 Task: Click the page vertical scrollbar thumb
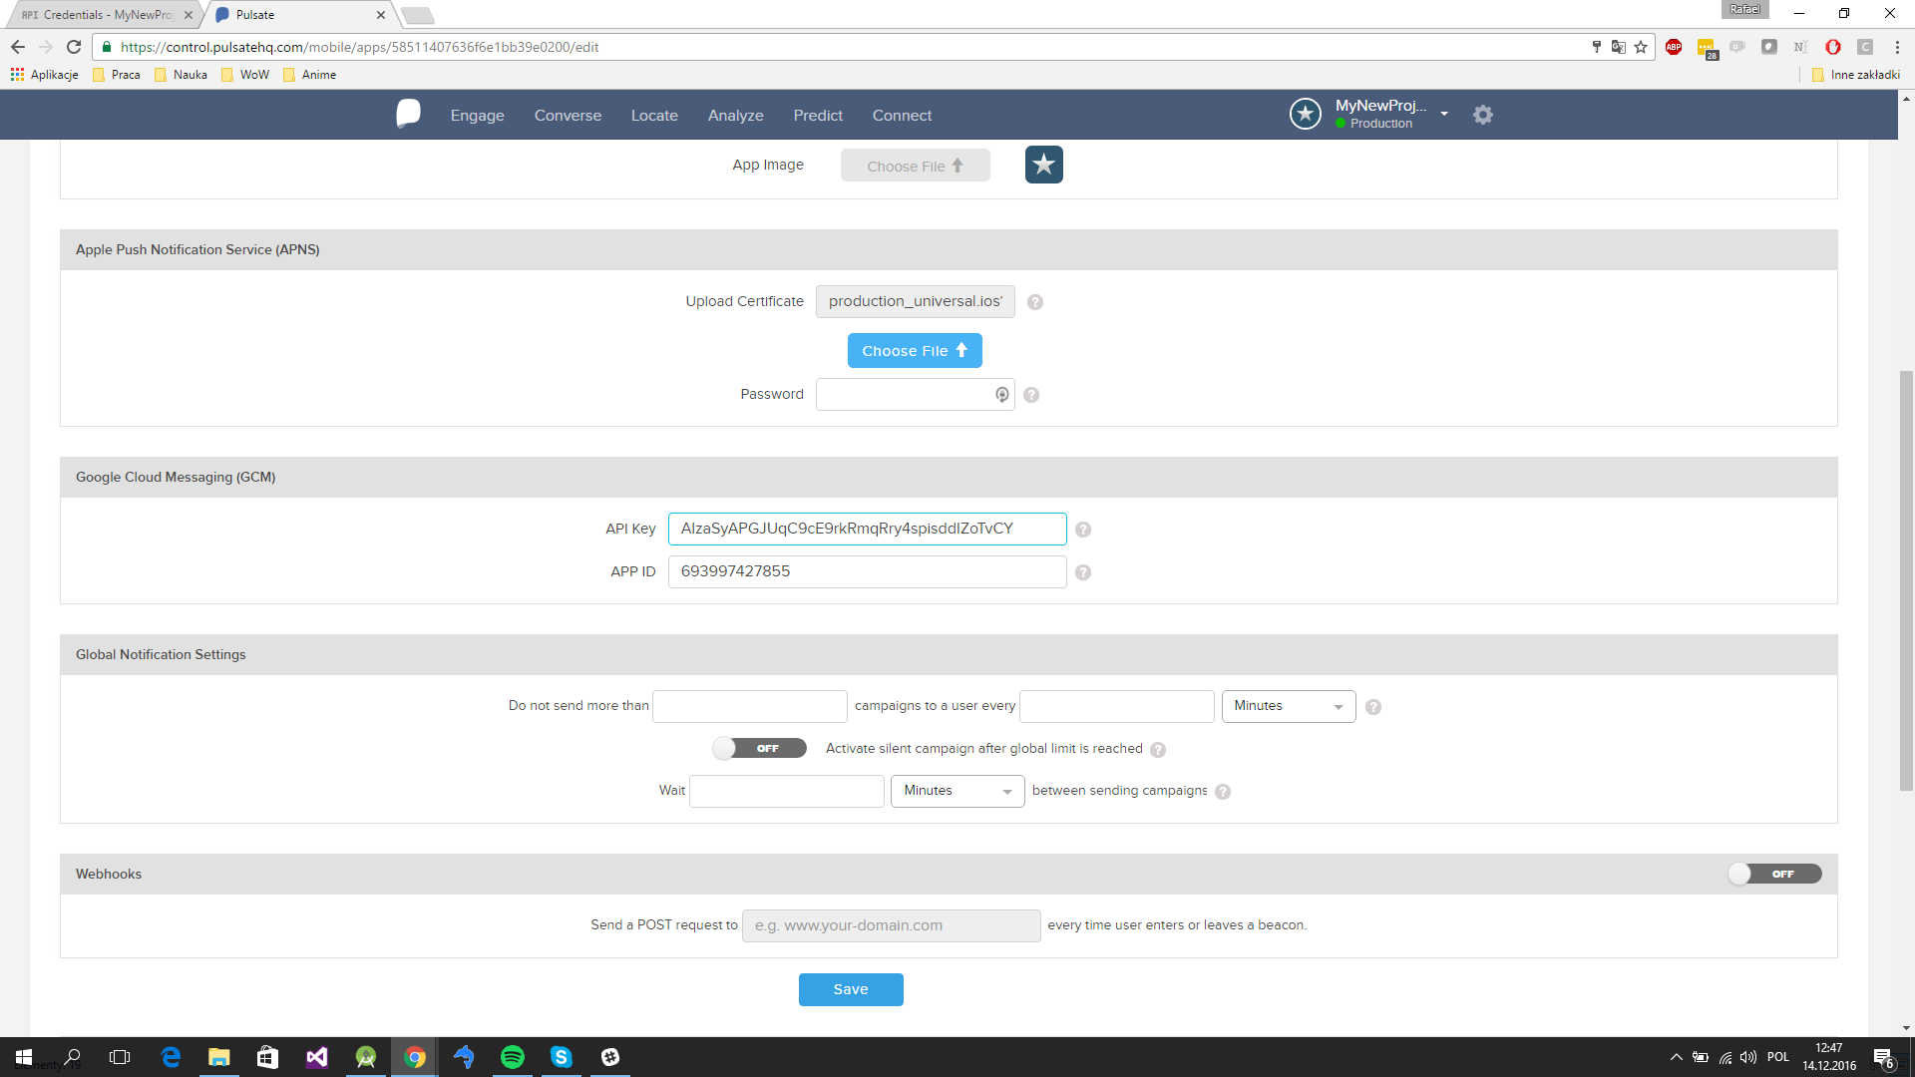point(1906,580)
